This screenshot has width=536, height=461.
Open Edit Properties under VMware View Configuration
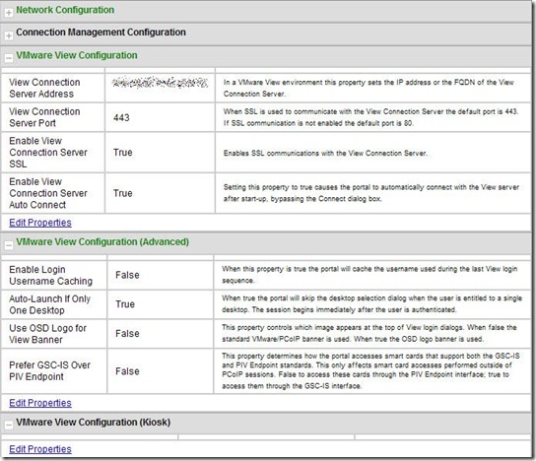point(40,223)
